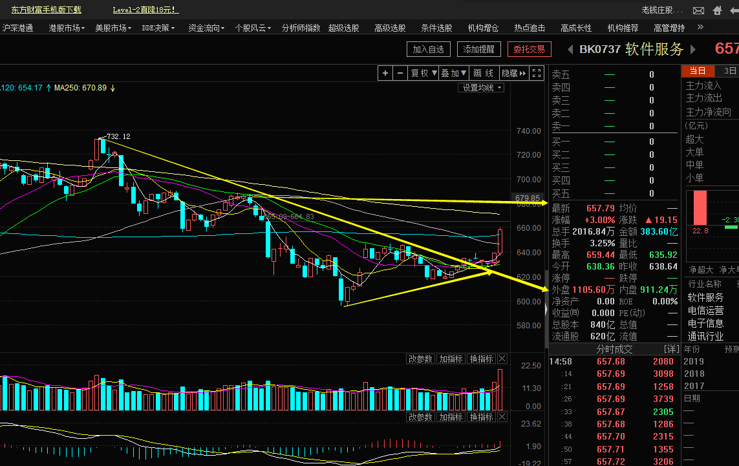
Task: Expand 资金流向 menu
Action: pyautogui.click(x=206, y=28)
